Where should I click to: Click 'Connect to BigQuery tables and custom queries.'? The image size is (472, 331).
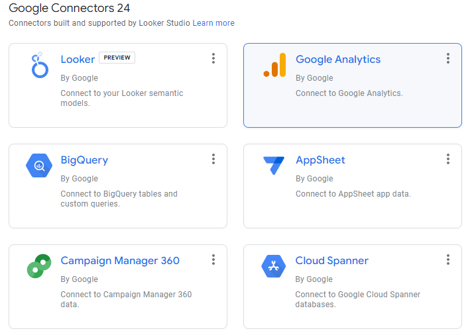[119, 199]
